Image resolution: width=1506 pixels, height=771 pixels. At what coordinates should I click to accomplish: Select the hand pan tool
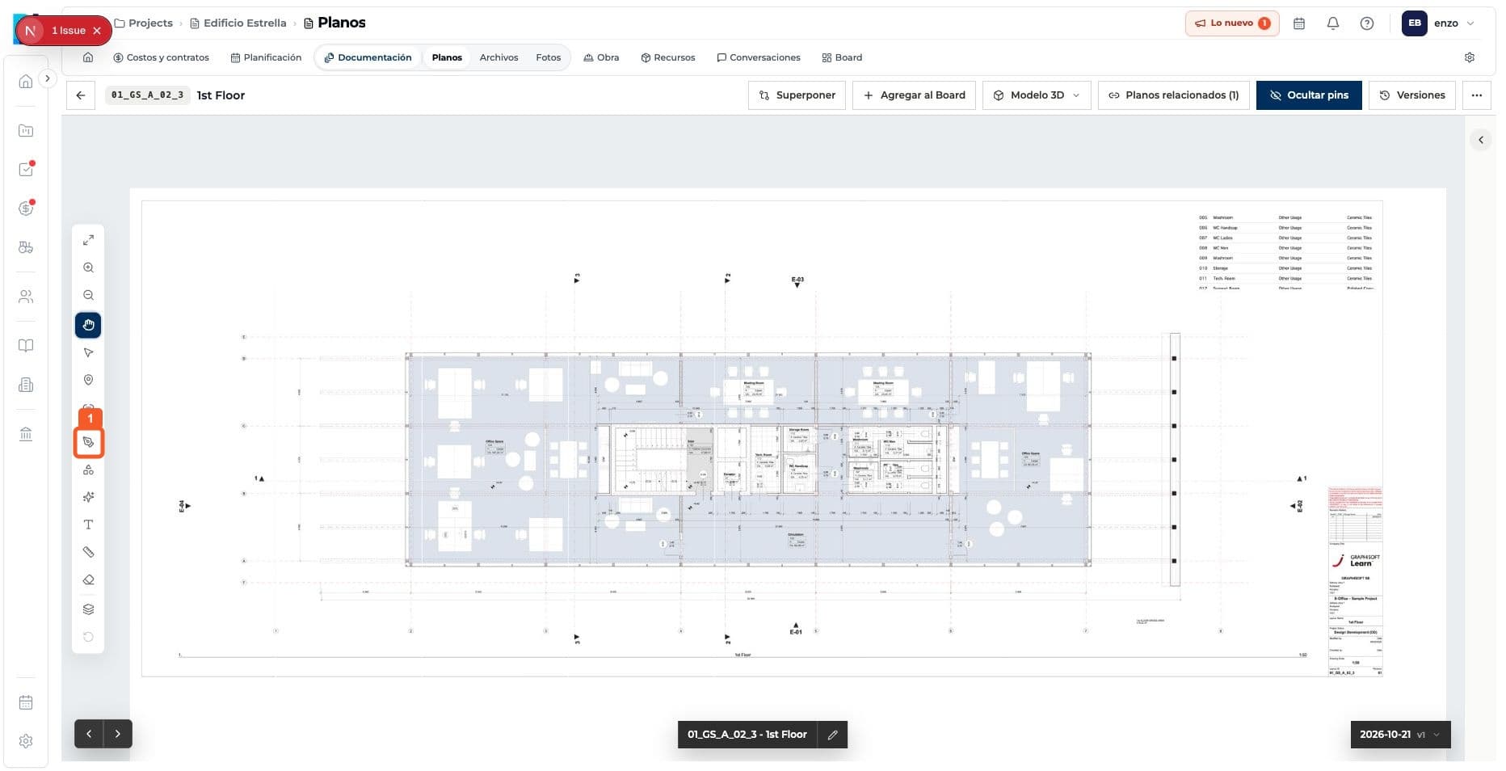(x=88, y=325)
